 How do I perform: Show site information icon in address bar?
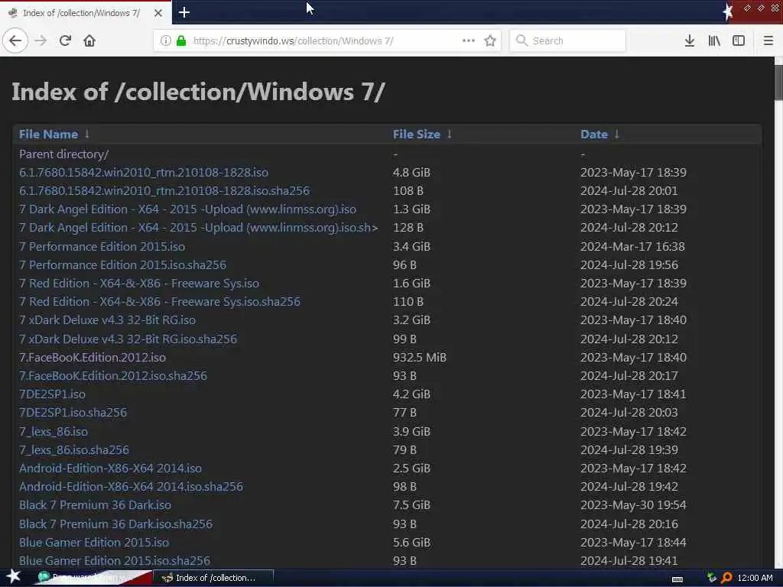pyautogui.click(x=166, y=41)
